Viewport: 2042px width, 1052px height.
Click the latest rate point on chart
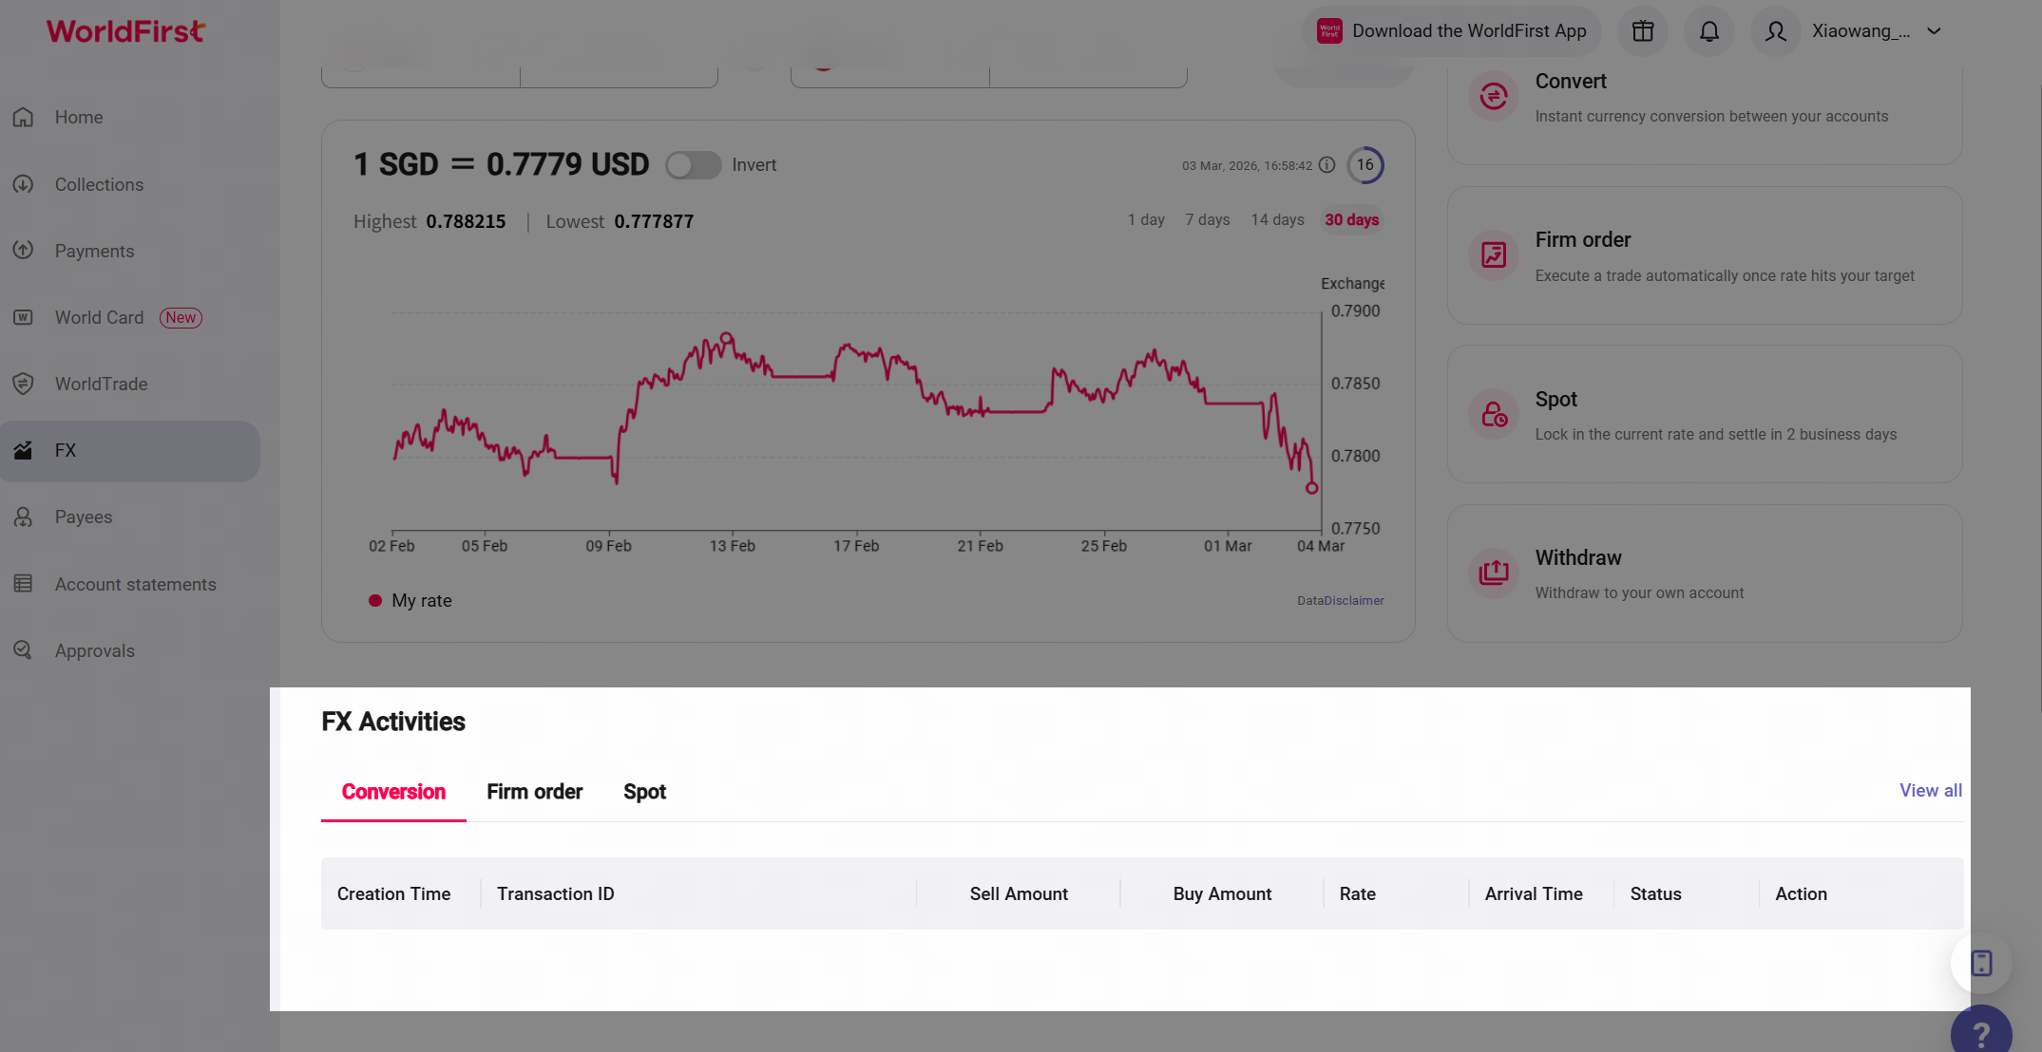[1311, 488]
